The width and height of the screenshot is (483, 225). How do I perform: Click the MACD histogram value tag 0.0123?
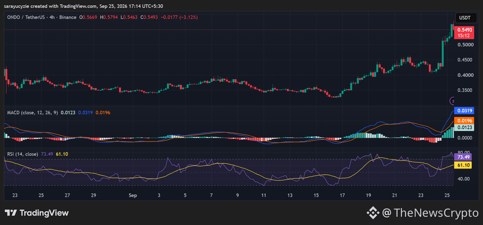click(x=463, y=127)
